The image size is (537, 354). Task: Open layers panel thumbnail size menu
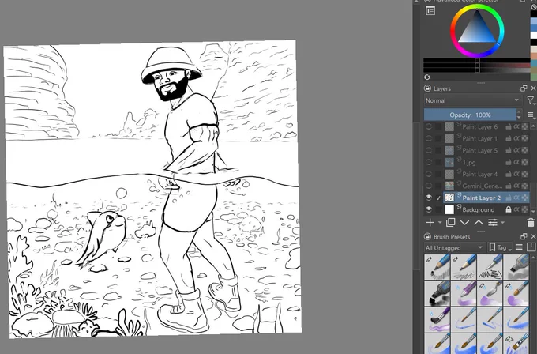click(x=531, y=115)
